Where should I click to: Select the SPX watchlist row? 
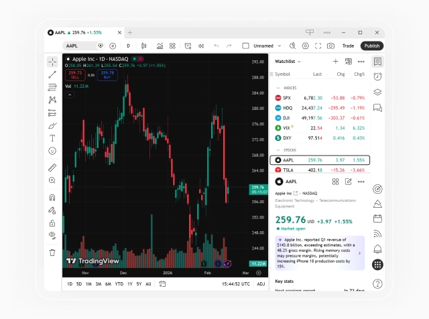(320, 98)
